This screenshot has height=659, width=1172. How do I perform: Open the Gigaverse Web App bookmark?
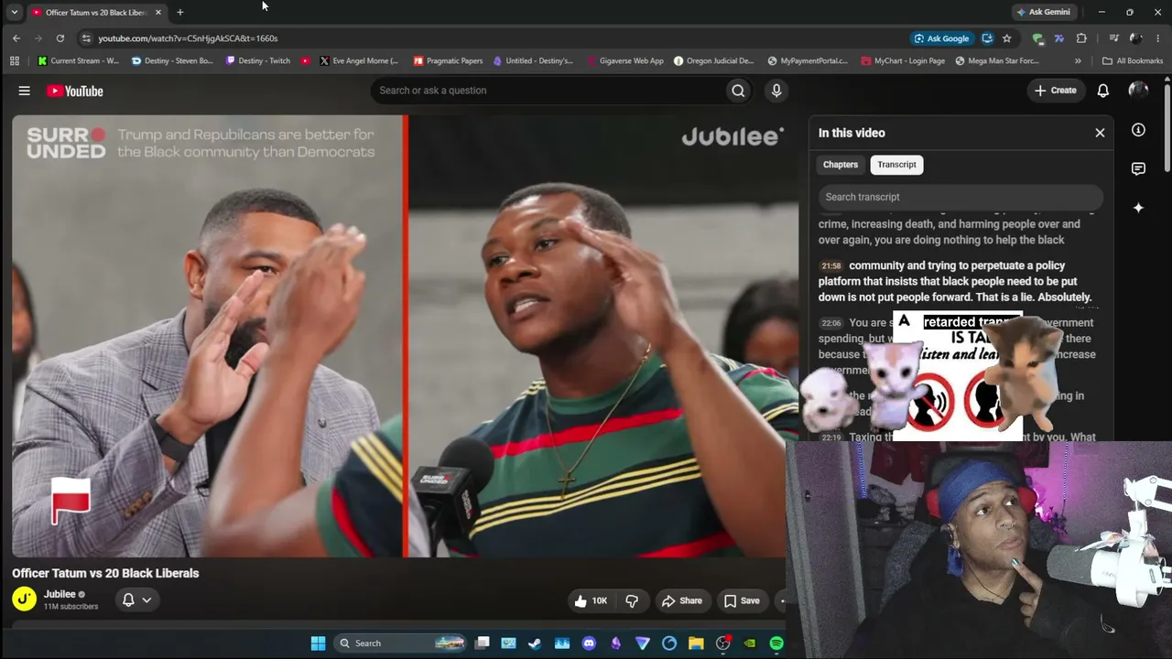(625, 61)
